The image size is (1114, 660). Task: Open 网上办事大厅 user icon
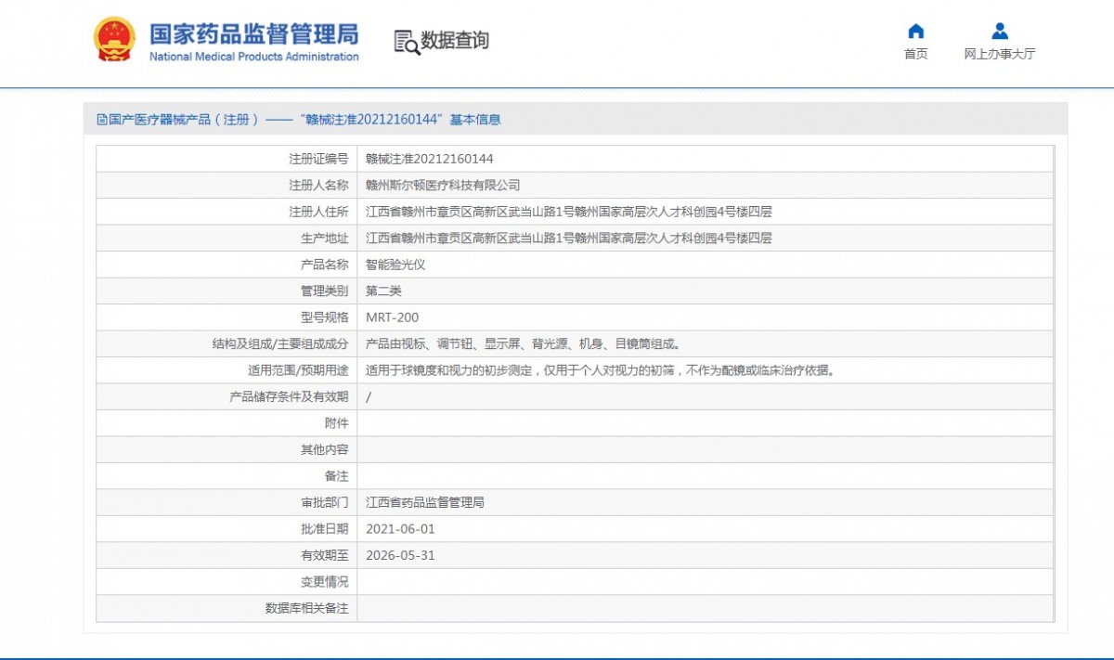coord(1000,32)
